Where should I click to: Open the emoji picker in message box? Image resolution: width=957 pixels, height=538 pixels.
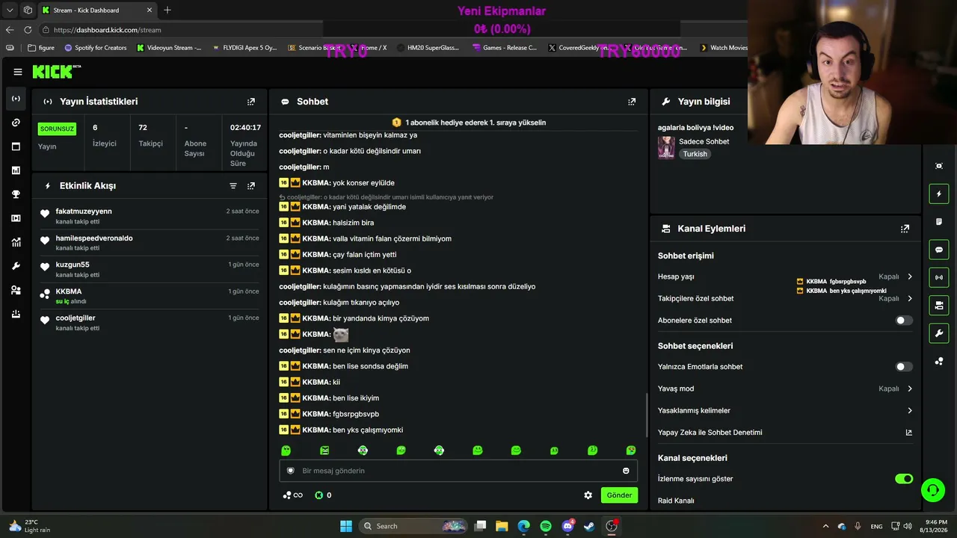(x=626, y=471)
